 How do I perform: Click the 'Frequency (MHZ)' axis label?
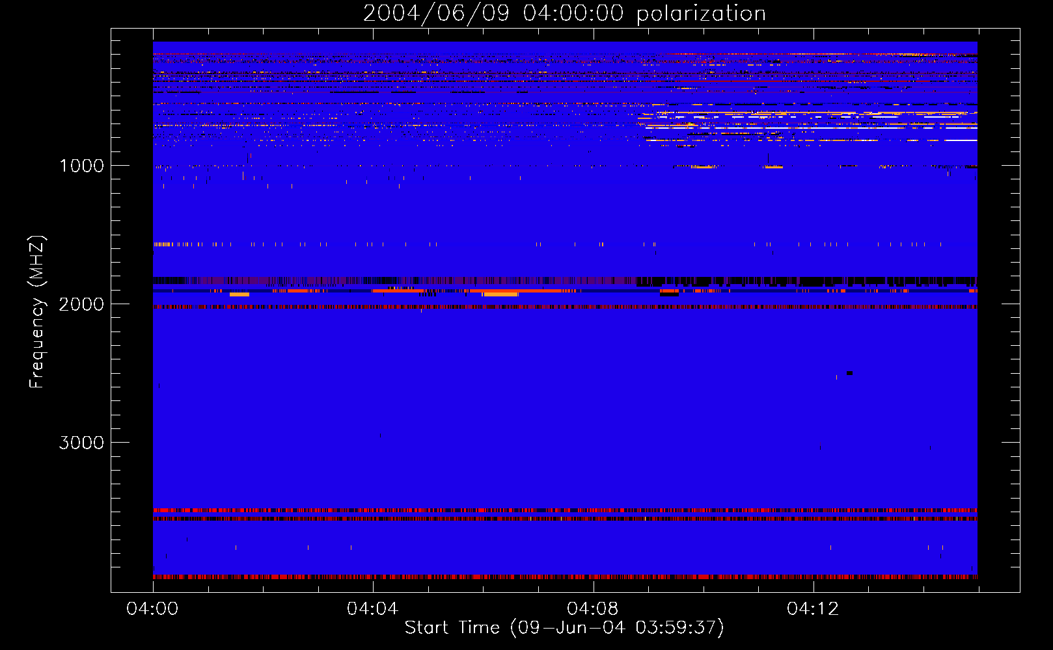(x=37, y=312)
